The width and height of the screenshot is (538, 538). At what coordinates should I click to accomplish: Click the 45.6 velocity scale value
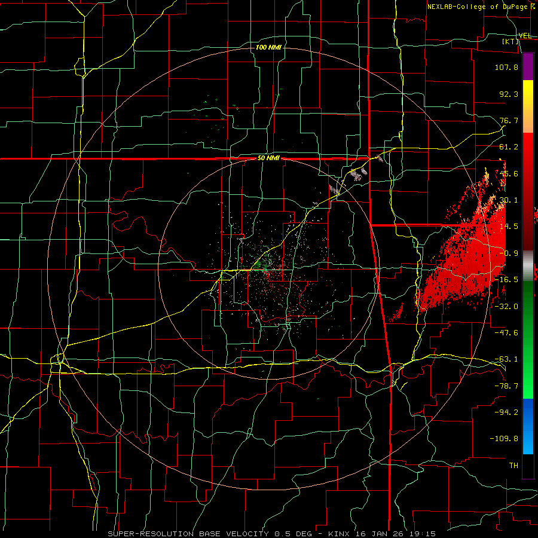click(x=509, y=173)
